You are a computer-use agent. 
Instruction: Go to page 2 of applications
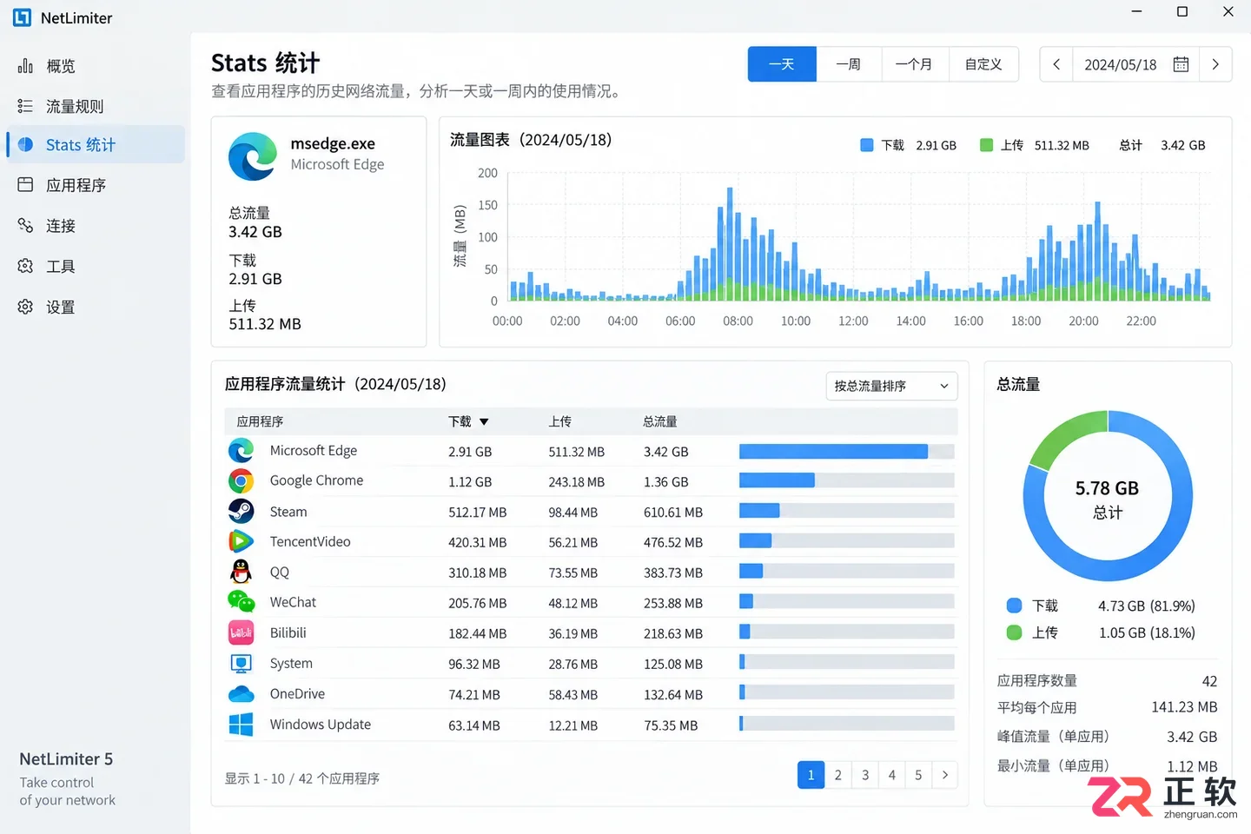[x=837, y=775]
